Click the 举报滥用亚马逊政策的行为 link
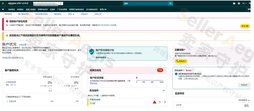The width and height of the screenshot is (254, 111). click(13, 57)
